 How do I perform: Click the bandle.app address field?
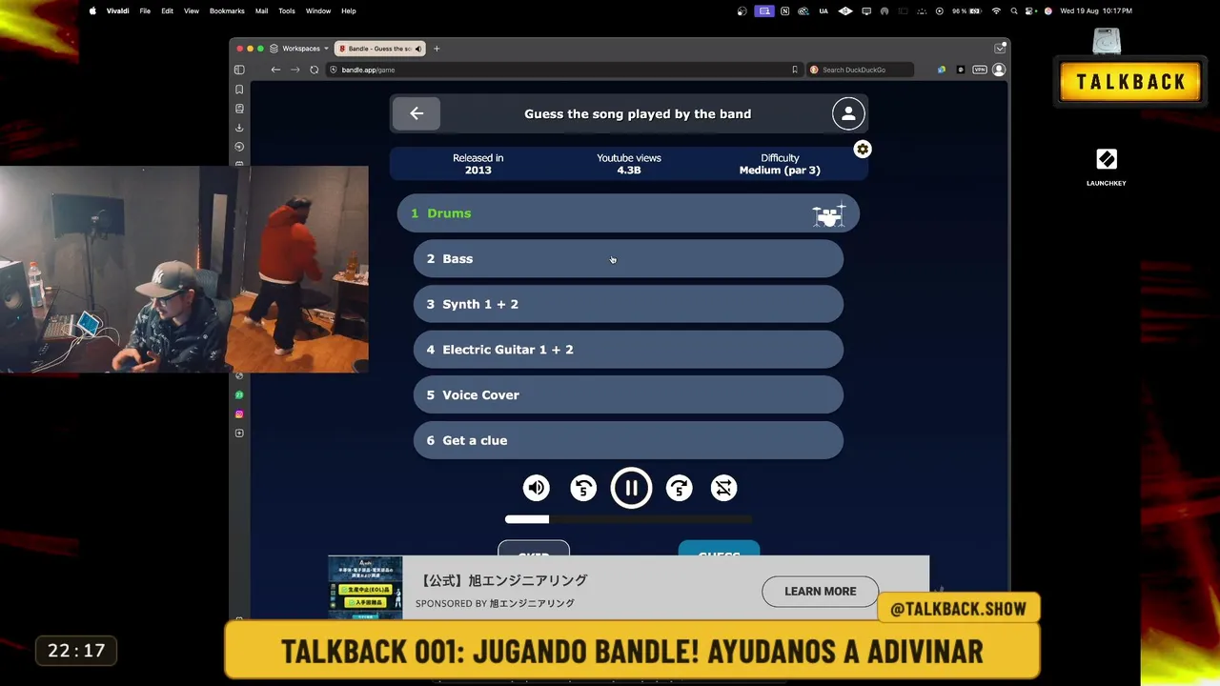pos(563,70)
